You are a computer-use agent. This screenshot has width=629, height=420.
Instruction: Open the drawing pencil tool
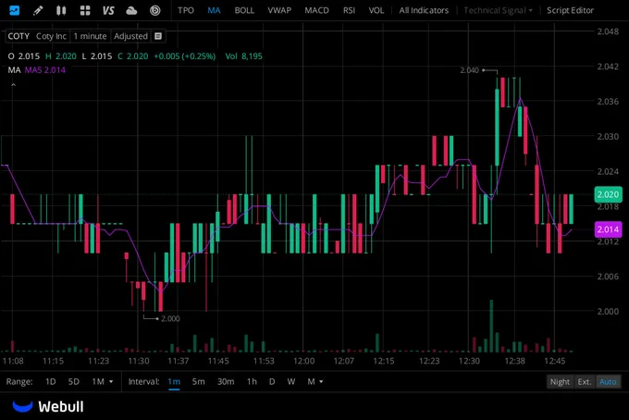[38, 10]
